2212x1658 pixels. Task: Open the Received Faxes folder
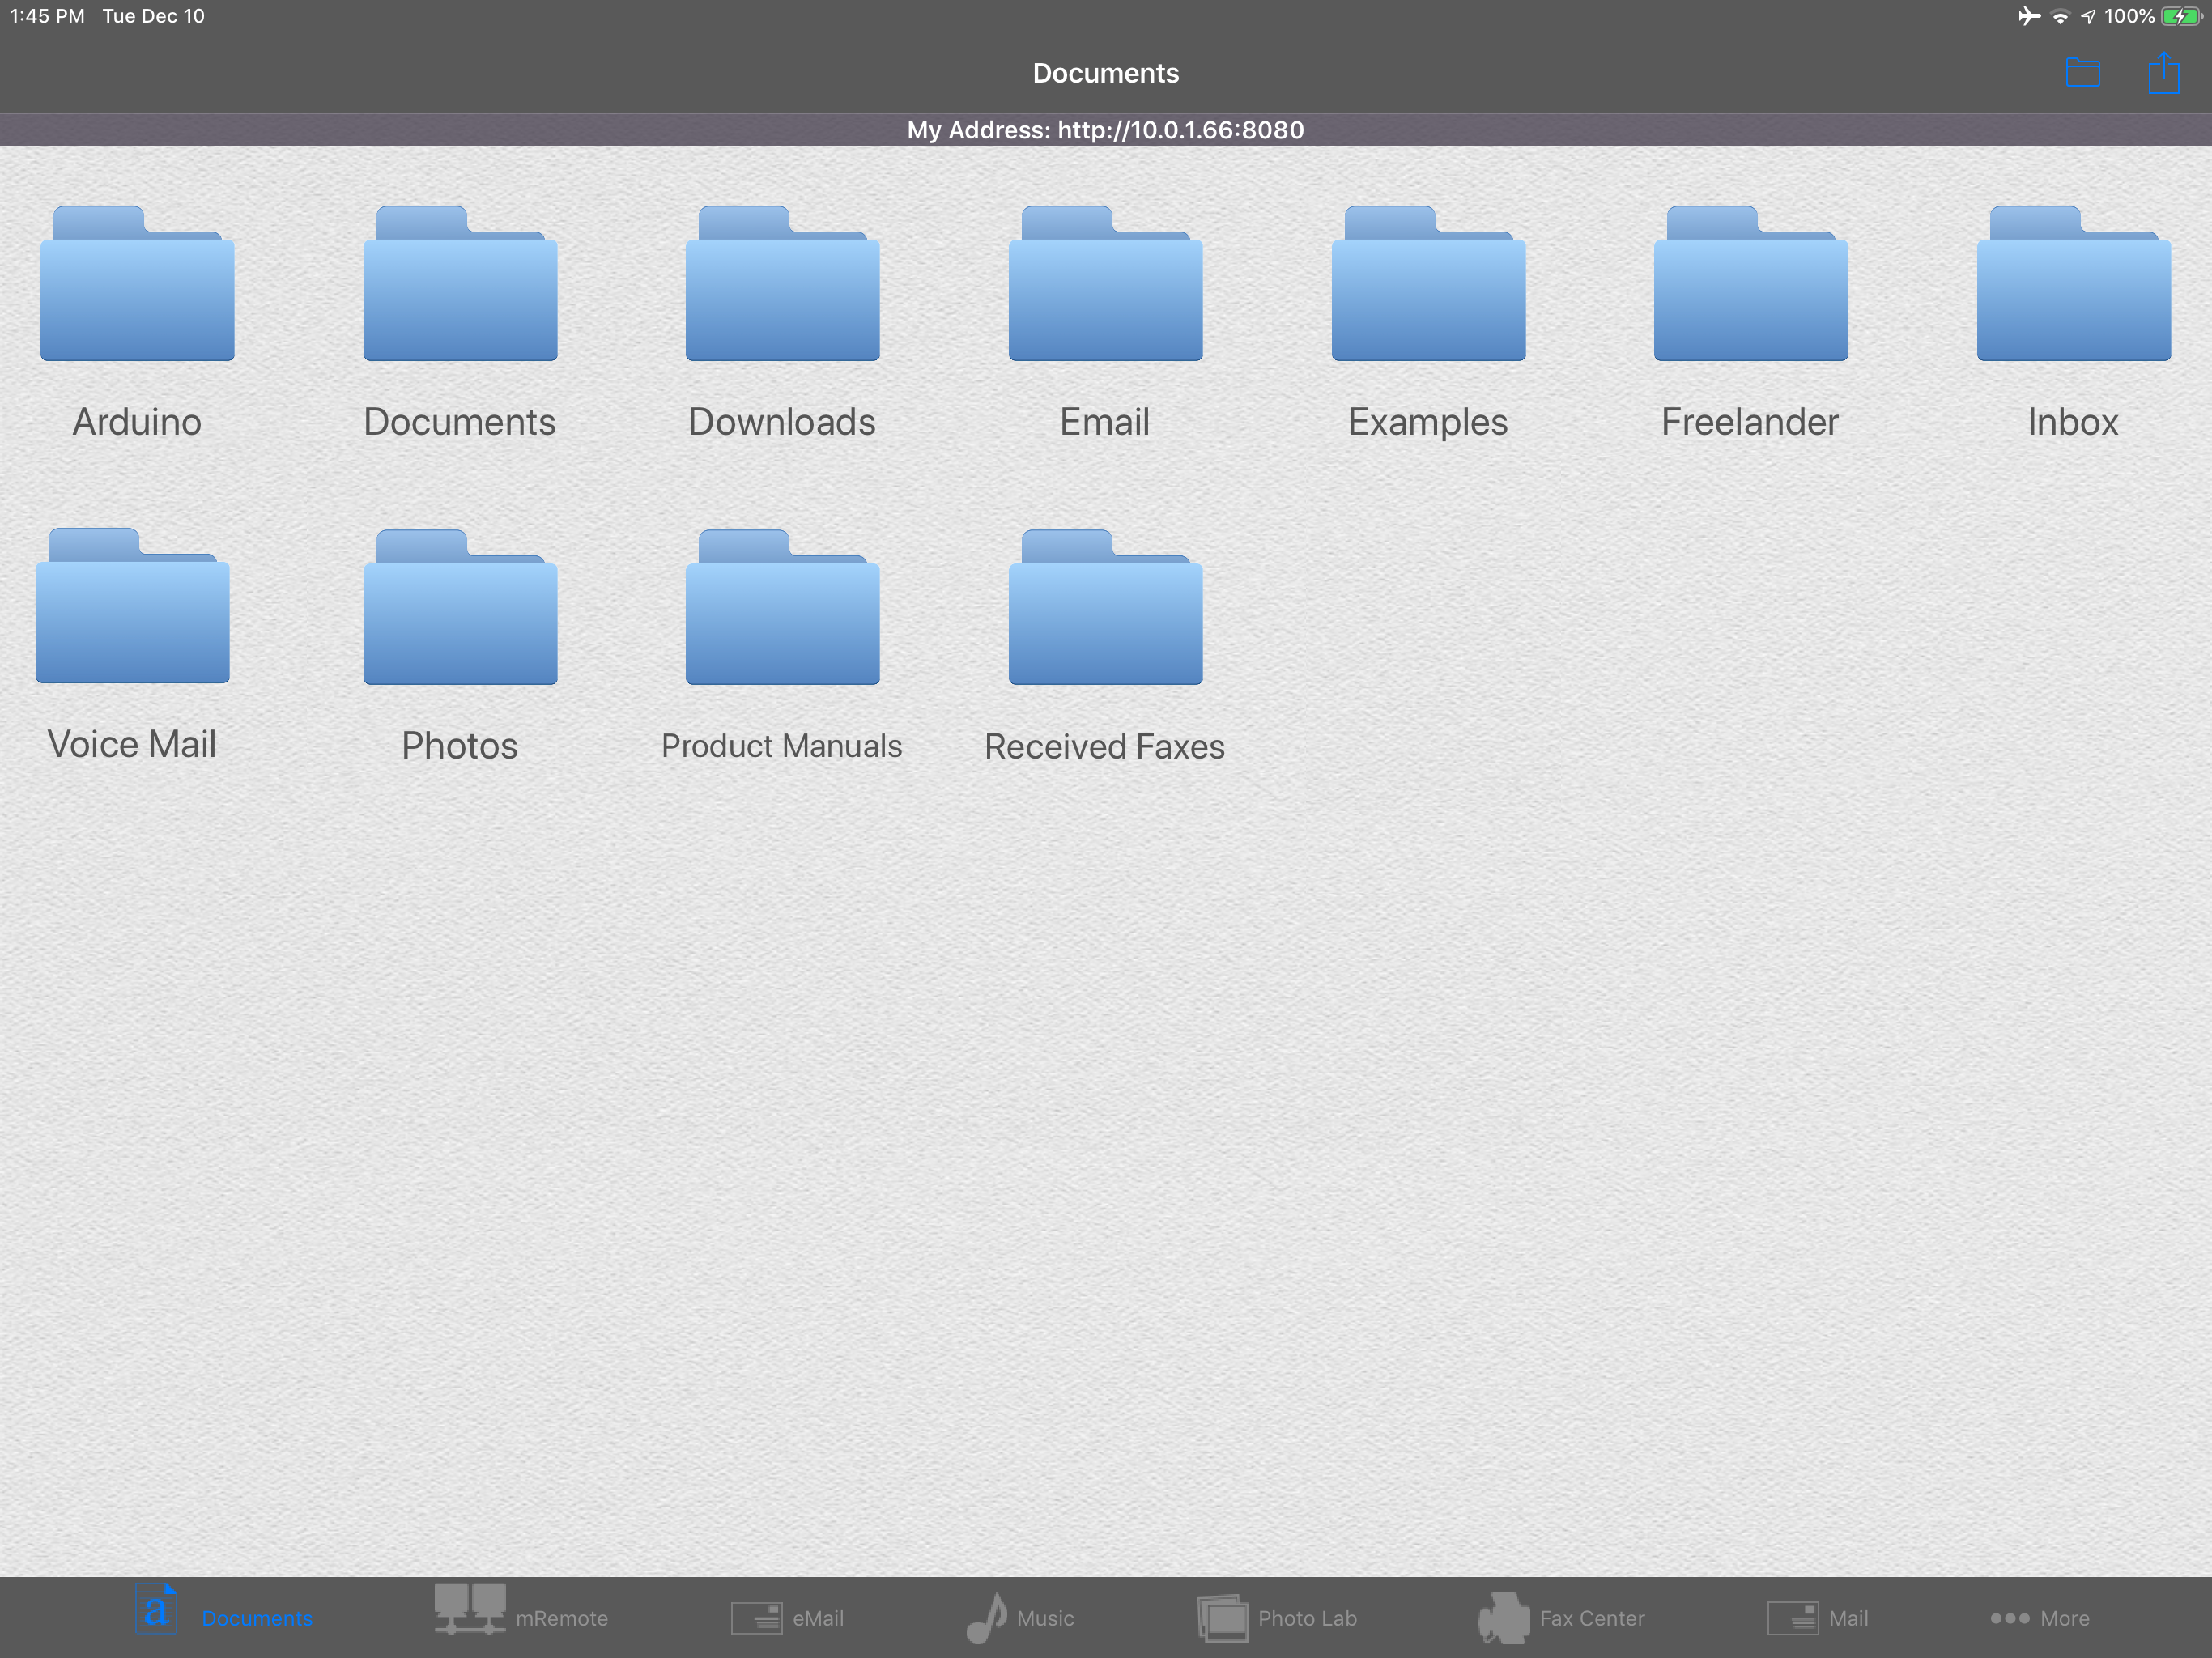point(1105,609)
